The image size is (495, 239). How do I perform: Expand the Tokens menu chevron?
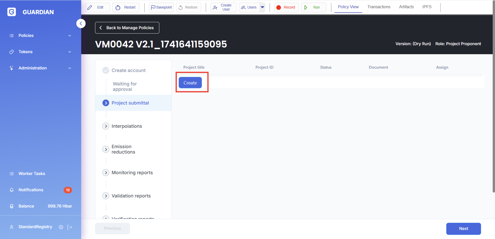pyautogui.click(x=70, y=52)
